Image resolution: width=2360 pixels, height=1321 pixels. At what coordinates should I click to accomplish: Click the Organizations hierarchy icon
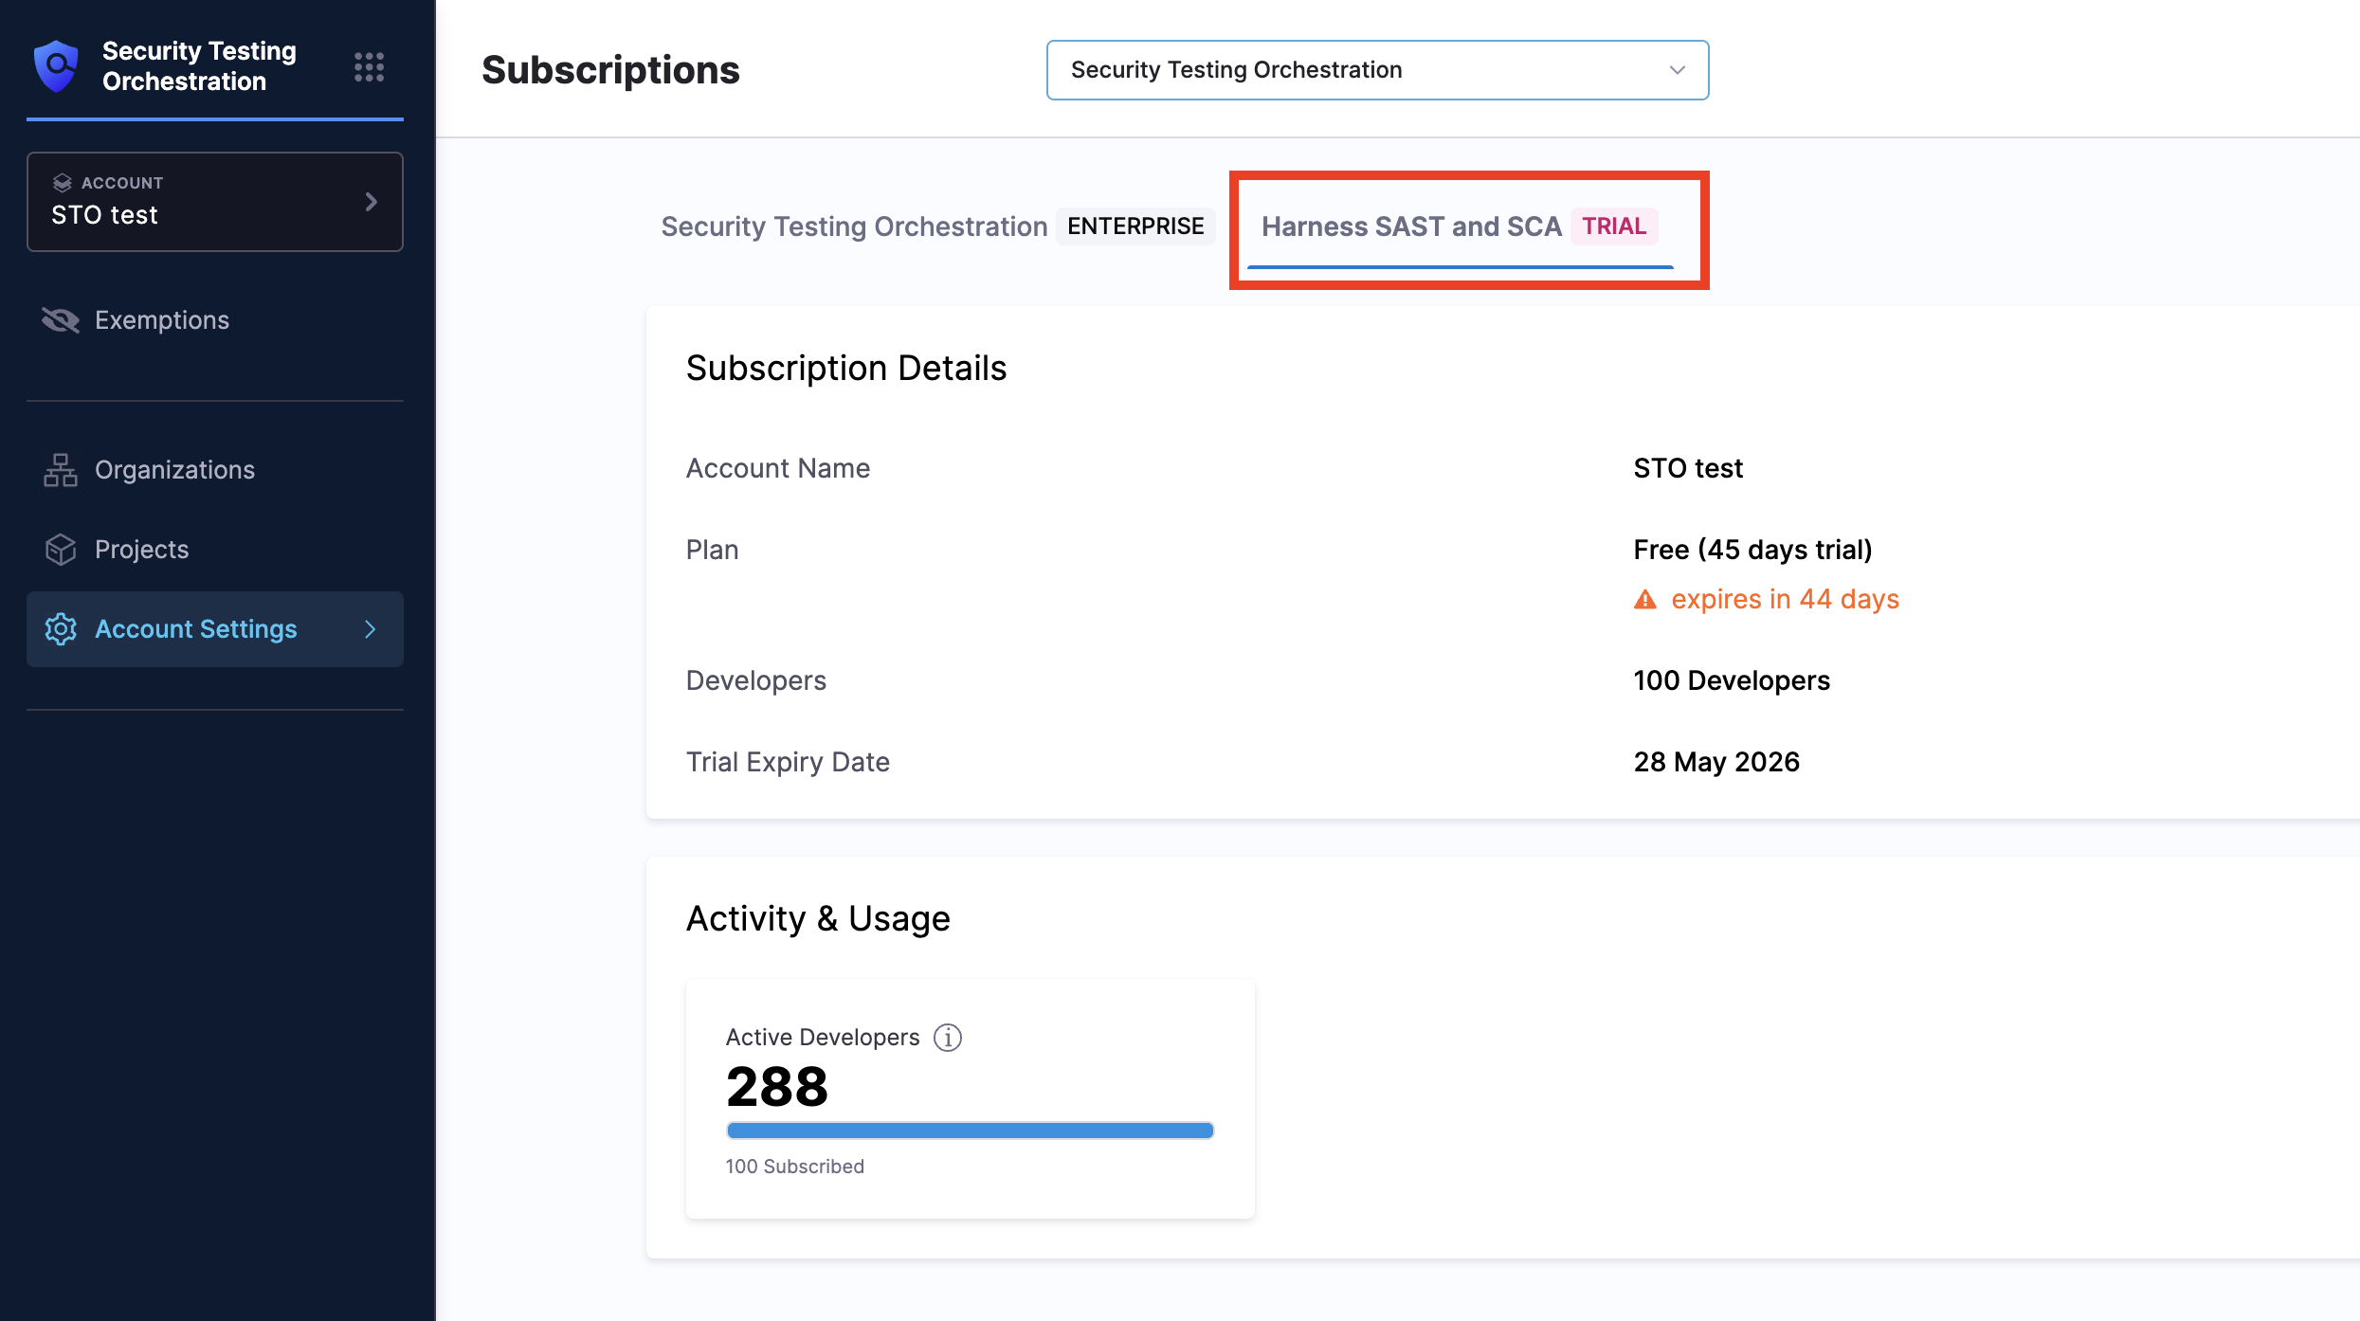click(60, 470)
